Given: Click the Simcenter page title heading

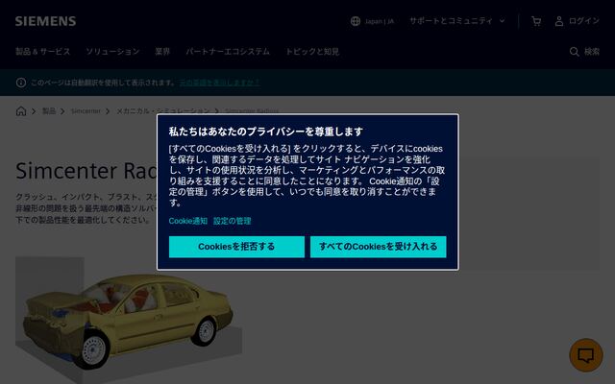Looking at the screenshot, I should tap(86, 171).
